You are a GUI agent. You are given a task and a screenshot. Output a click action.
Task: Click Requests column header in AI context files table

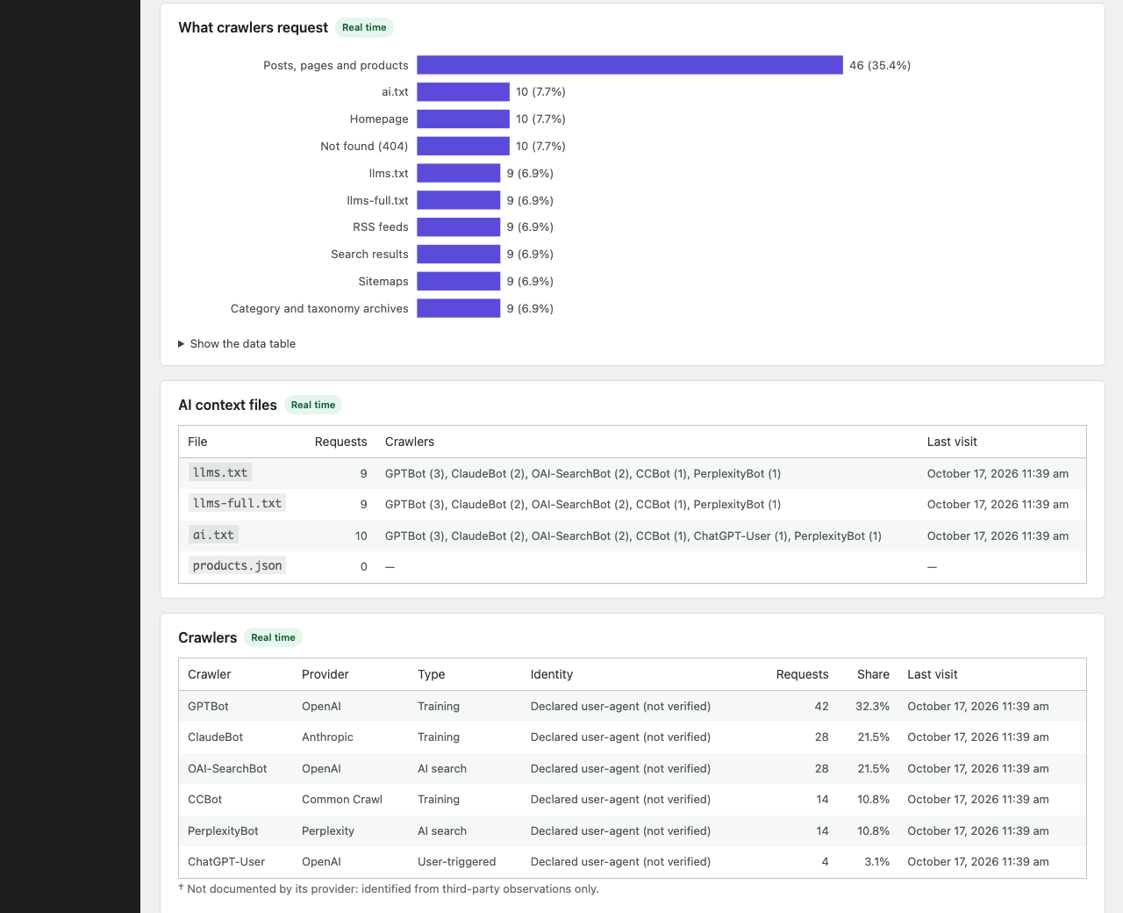point(341,442)
